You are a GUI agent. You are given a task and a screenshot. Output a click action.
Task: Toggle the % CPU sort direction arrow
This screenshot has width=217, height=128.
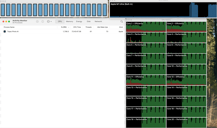[x=68, y=27]
